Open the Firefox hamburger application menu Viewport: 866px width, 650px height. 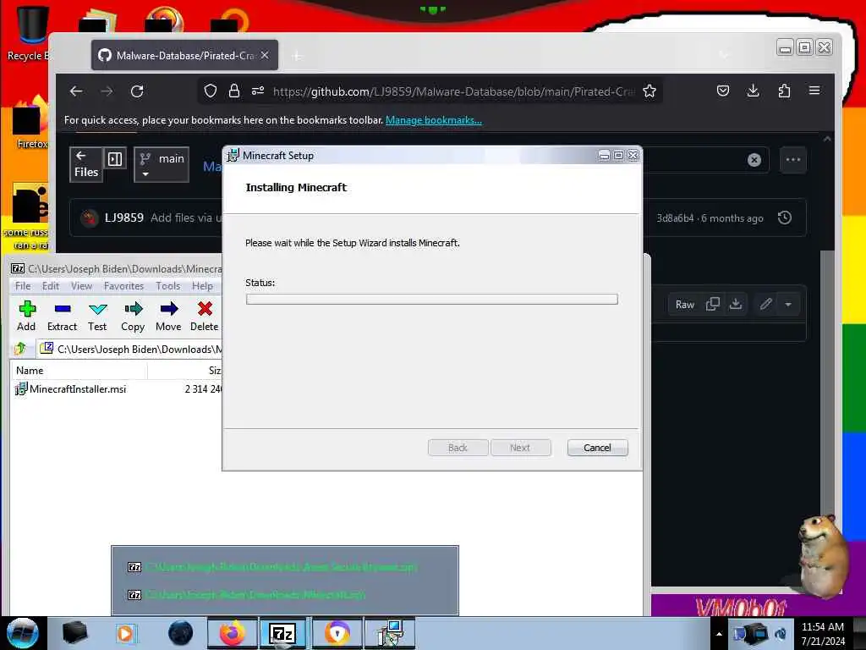(x=814, y=91)
